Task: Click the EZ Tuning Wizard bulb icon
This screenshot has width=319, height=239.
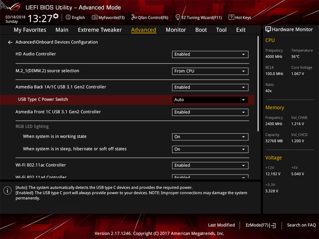Action: [x=178, y=17]
